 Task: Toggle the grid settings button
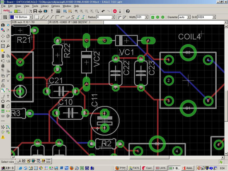coord(5,17)
